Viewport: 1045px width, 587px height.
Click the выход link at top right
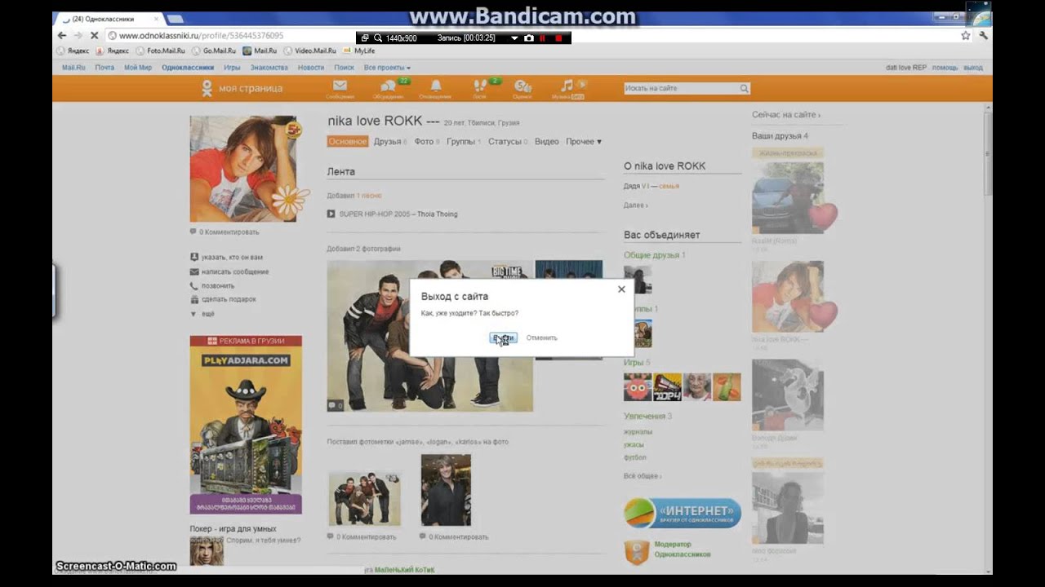(x=973, y=68)
